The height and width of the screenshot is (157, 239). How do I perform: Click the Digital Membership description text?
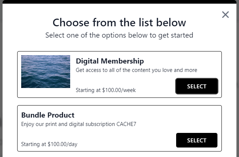click(136, 70)
